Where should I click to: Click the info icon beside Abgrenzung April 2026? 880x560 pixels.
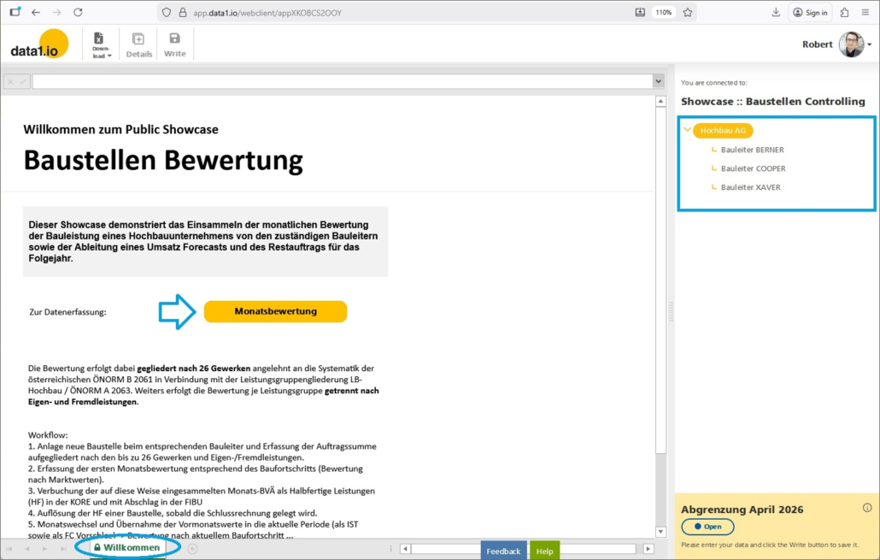[x=867, y=508]
